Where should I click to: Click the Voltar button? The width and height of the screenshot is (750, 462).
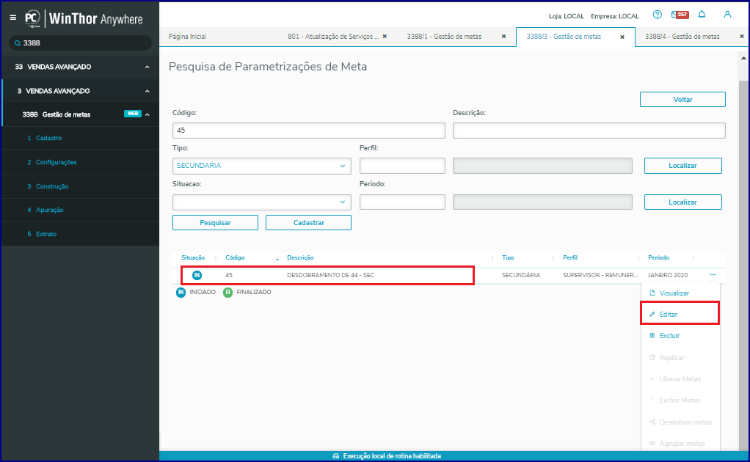coord(682,100)
